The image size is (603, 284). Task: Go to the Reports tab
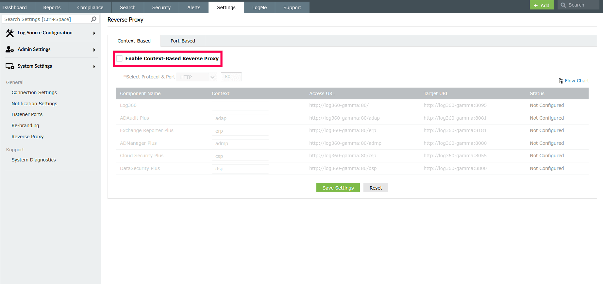coord(52,7)
